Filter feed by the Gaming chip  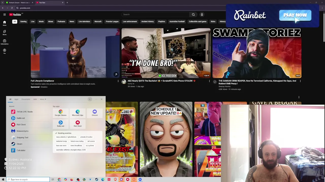click(23, 21)
